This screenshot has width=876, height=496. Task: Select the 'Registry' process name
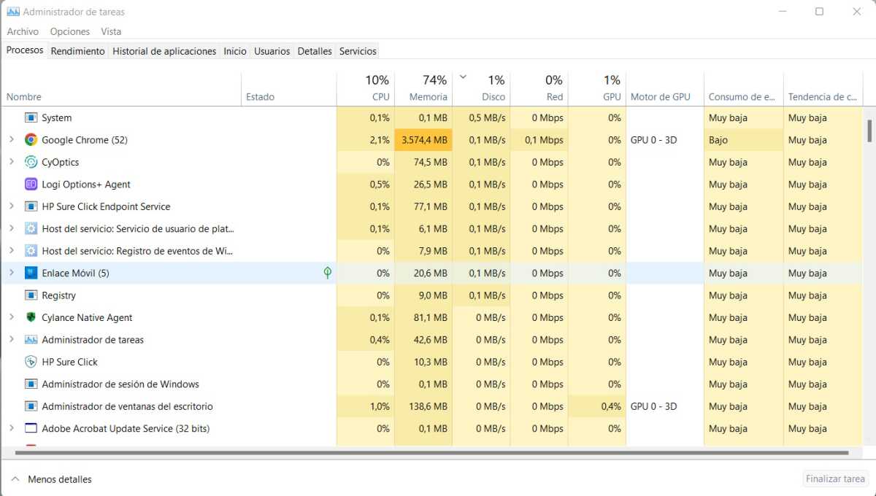coord(58,295)
